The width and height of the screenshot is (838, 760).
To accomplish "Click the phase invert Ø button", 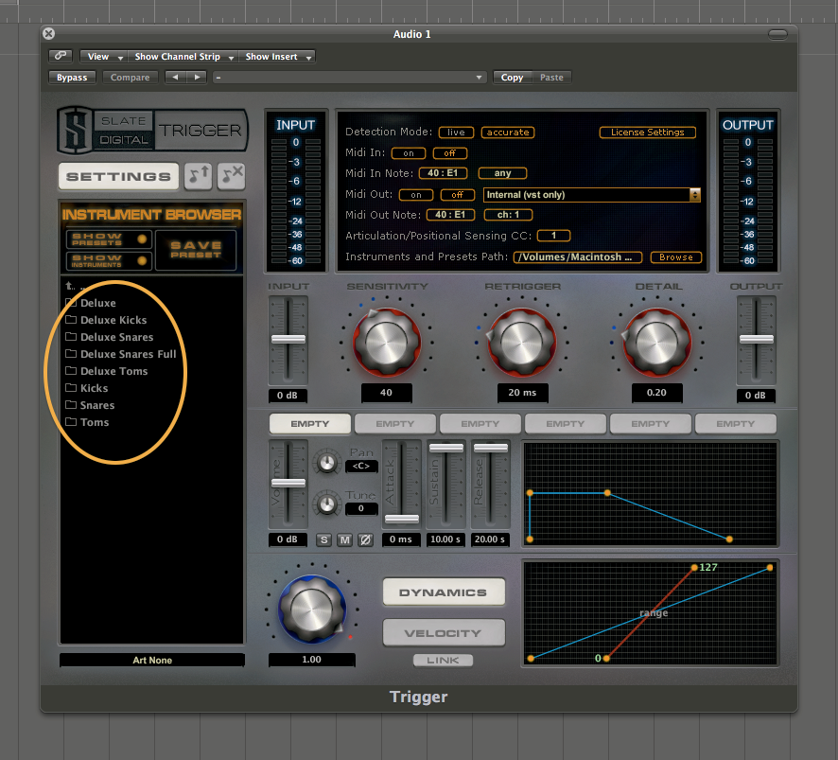I will tap(365, 539).
